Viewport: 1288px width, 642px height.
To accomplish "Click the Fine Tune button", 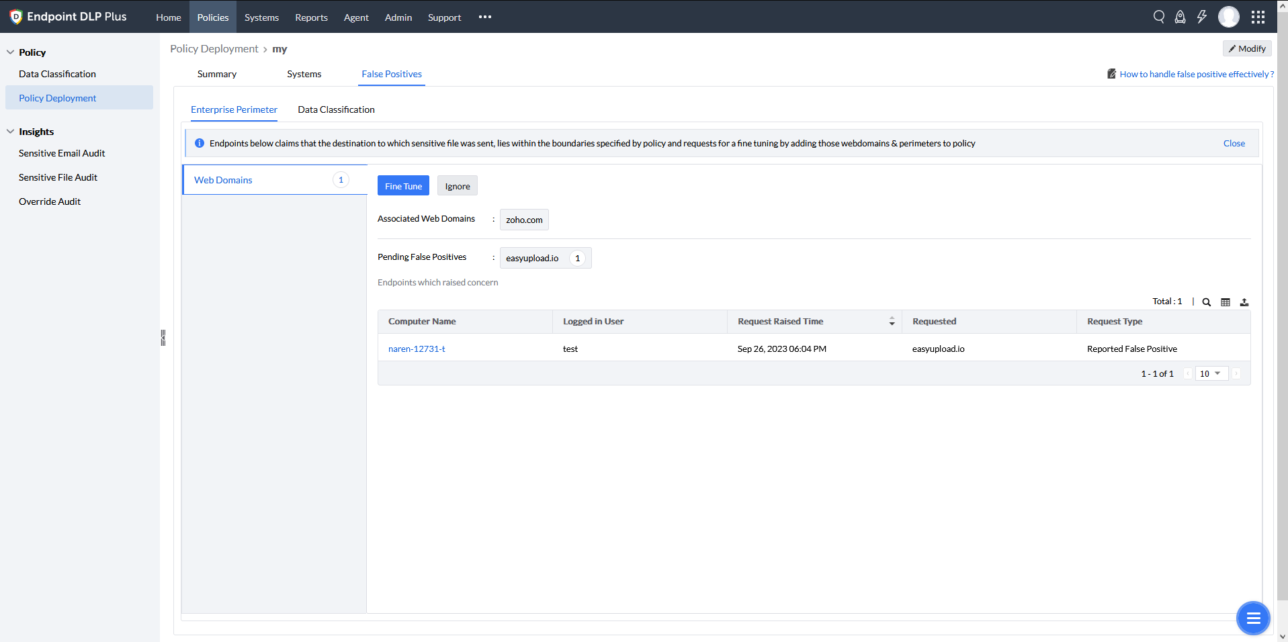I will coord(403,186).
